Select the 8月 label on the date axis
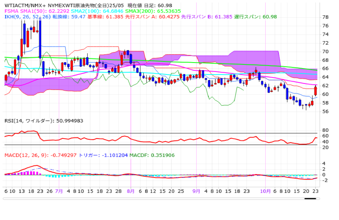Screen dimensions: 339x220 131,191
